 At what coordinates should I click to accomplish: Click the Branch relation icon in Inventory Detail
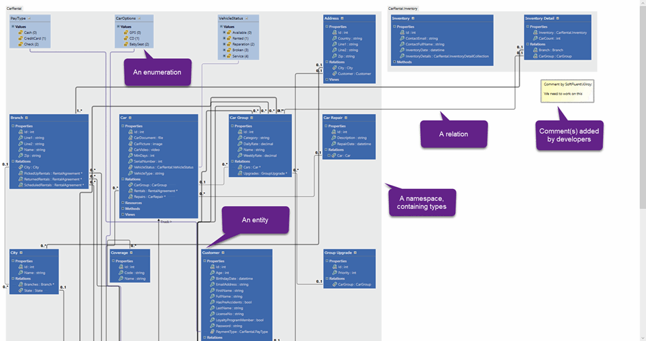coord(534,50)
